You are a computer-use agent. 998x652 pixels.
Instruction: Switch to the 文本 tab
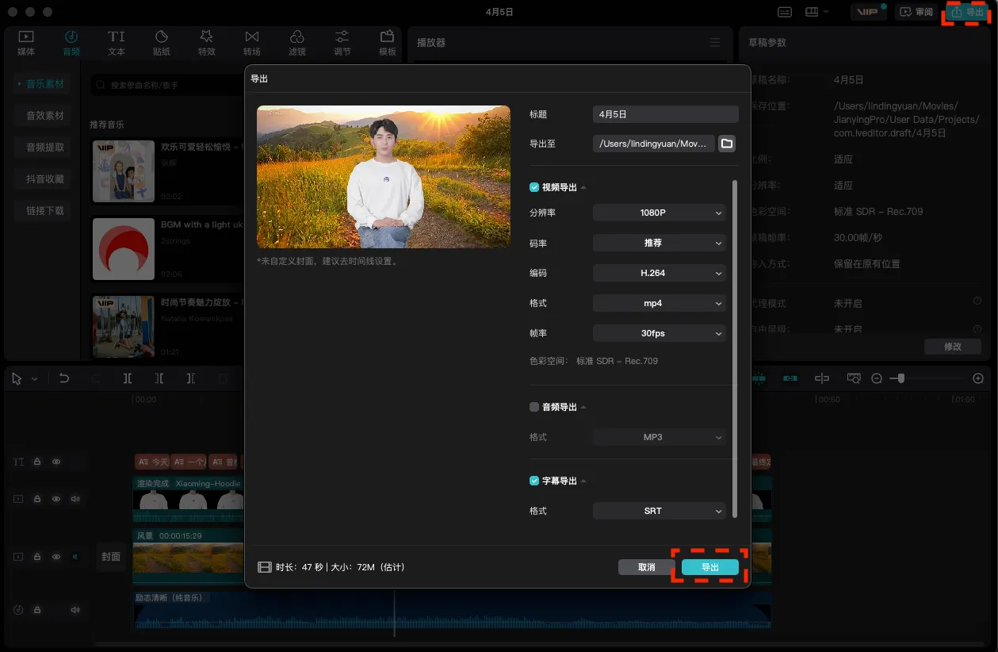click(x=117, y=43)
